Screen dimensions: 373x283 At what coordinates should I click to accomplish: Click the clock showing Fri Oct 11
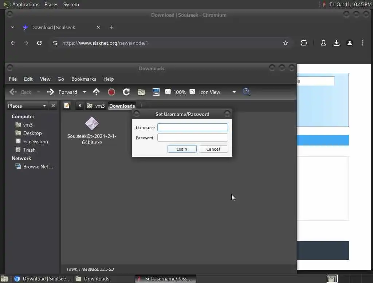pos(350,4)
